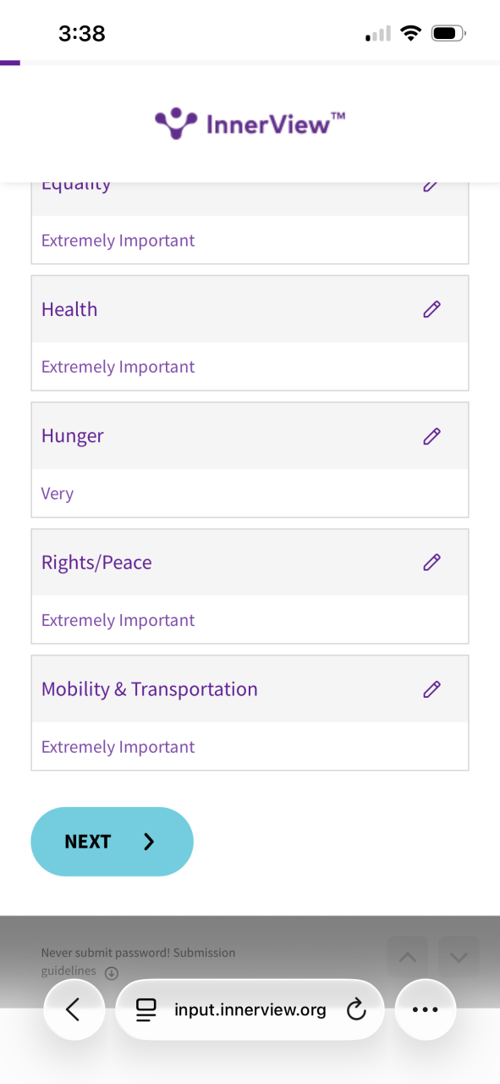Image resolution: width=500 pixels, height=1084 pixels.
Task: Click the 'Very' rating under Hunger
Action: 58,494
